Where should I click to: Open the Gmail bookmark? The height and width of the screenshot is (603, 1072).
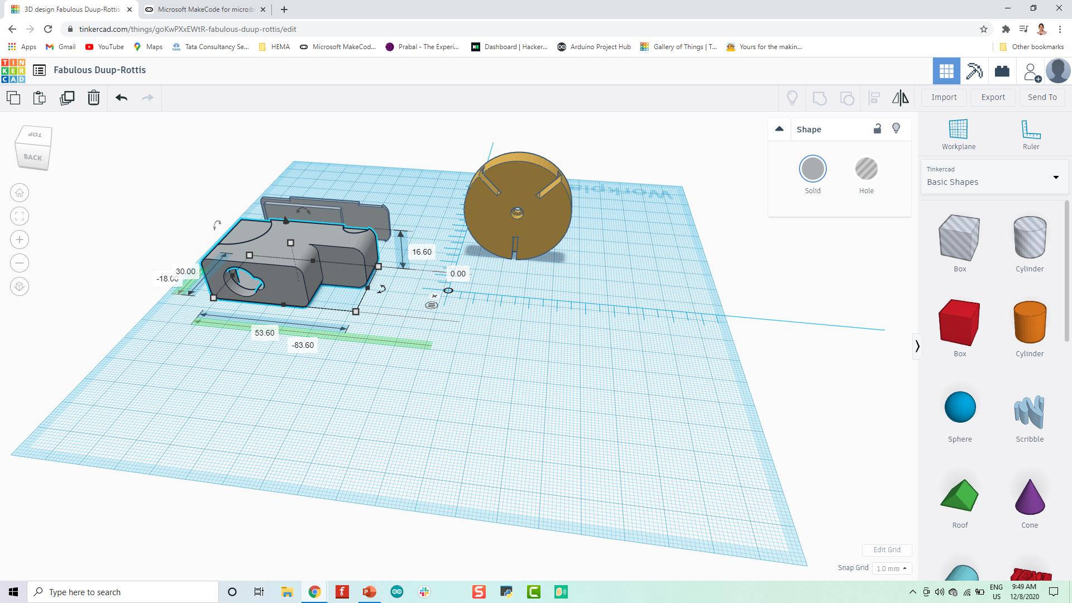point(61,47)
